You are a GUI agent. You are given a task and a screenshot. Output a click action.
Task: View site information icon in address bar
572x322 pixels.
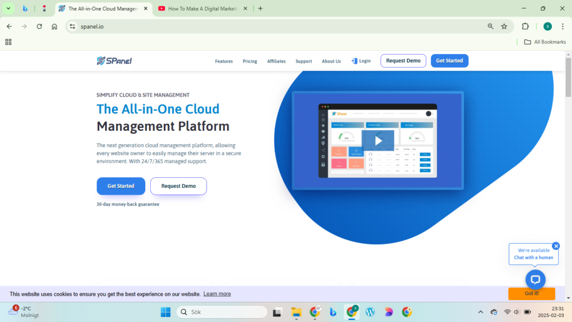pos(73,26)
